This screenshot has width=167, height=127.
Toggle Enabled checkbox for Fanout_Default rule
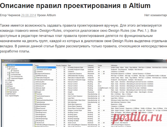click(x=64, y=84)
